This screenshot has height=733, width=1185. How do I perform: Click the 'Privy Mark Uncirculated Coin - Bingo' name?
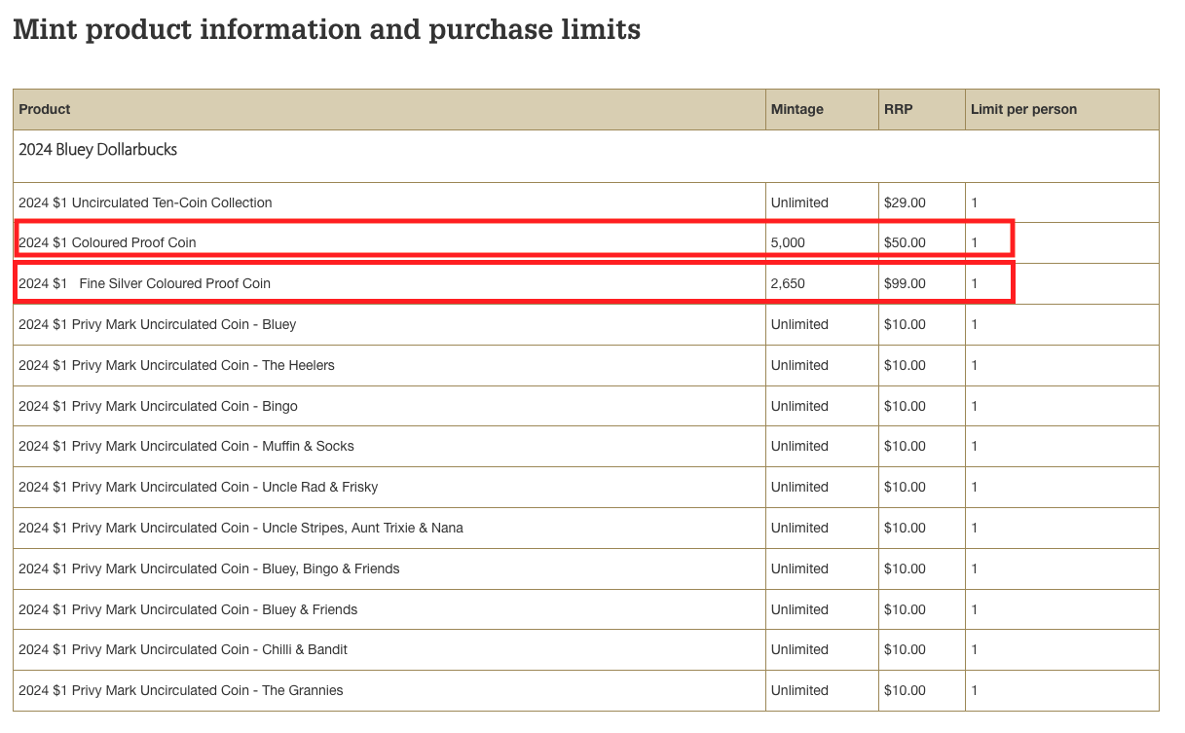[158, 406]
